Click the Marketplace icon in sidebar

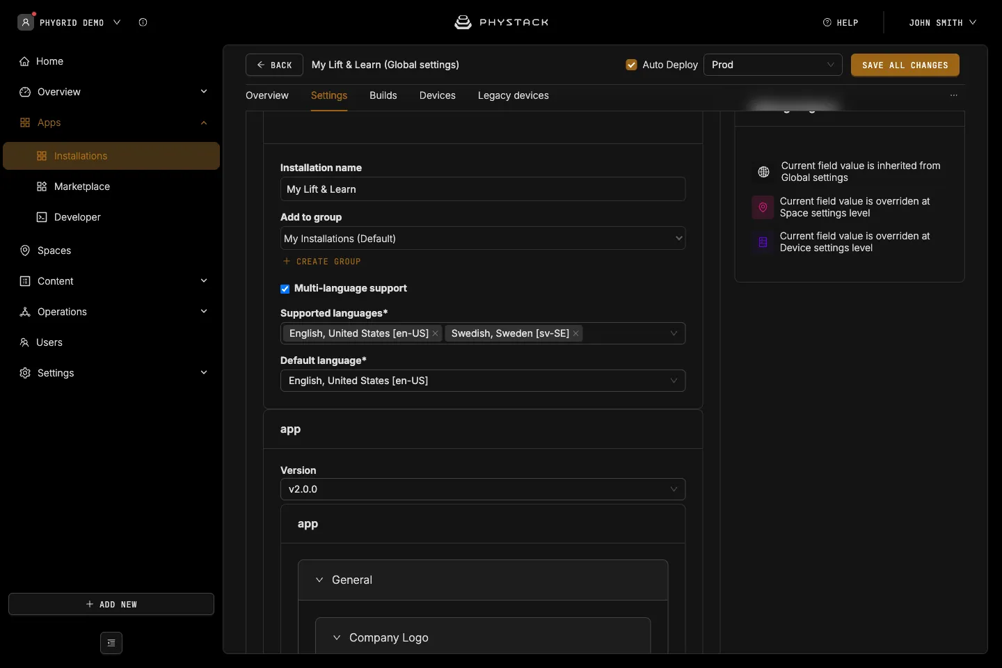[42, 186]
